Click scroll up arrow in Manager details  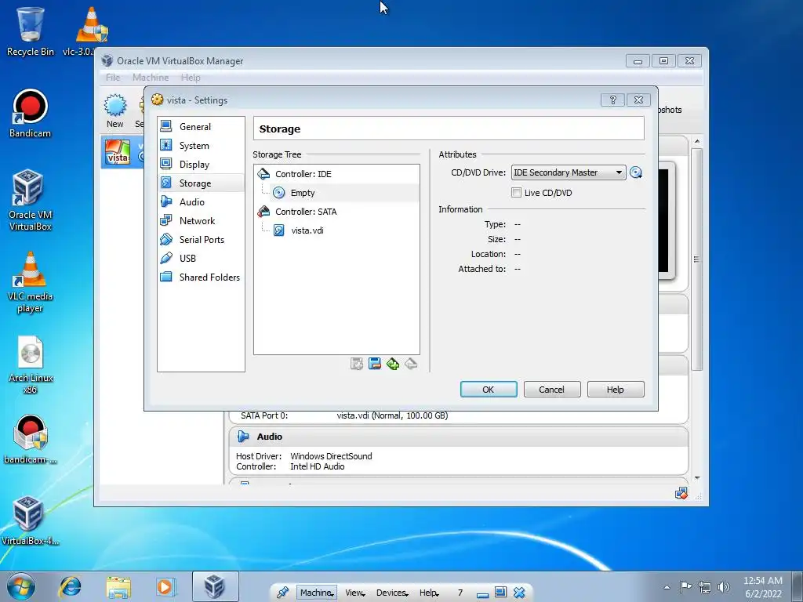pyautogui.click(x=696, y=141)
